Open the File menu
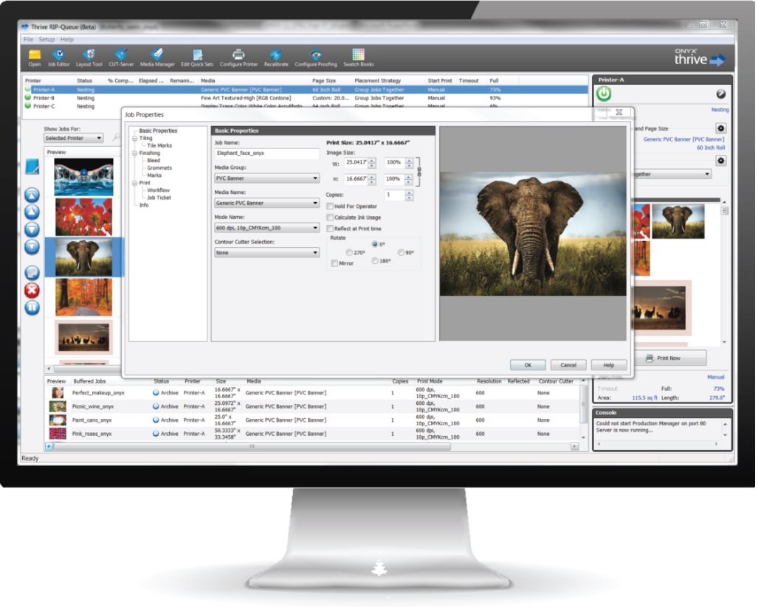The height and width of the screenshot is (615, 758). click(28, 40)
